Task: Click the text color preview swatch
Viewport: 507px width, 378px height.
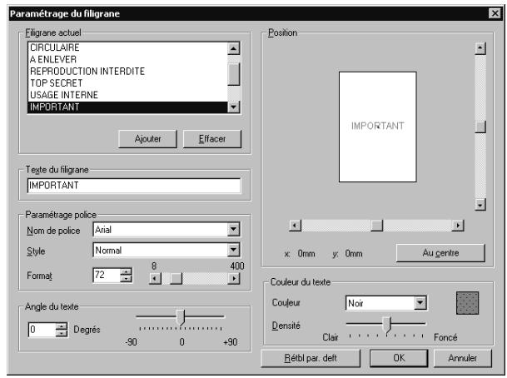Action: coord(468,303)
